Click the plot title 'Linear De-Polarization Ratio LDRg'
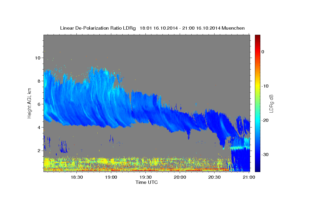 tap(98, 28)
